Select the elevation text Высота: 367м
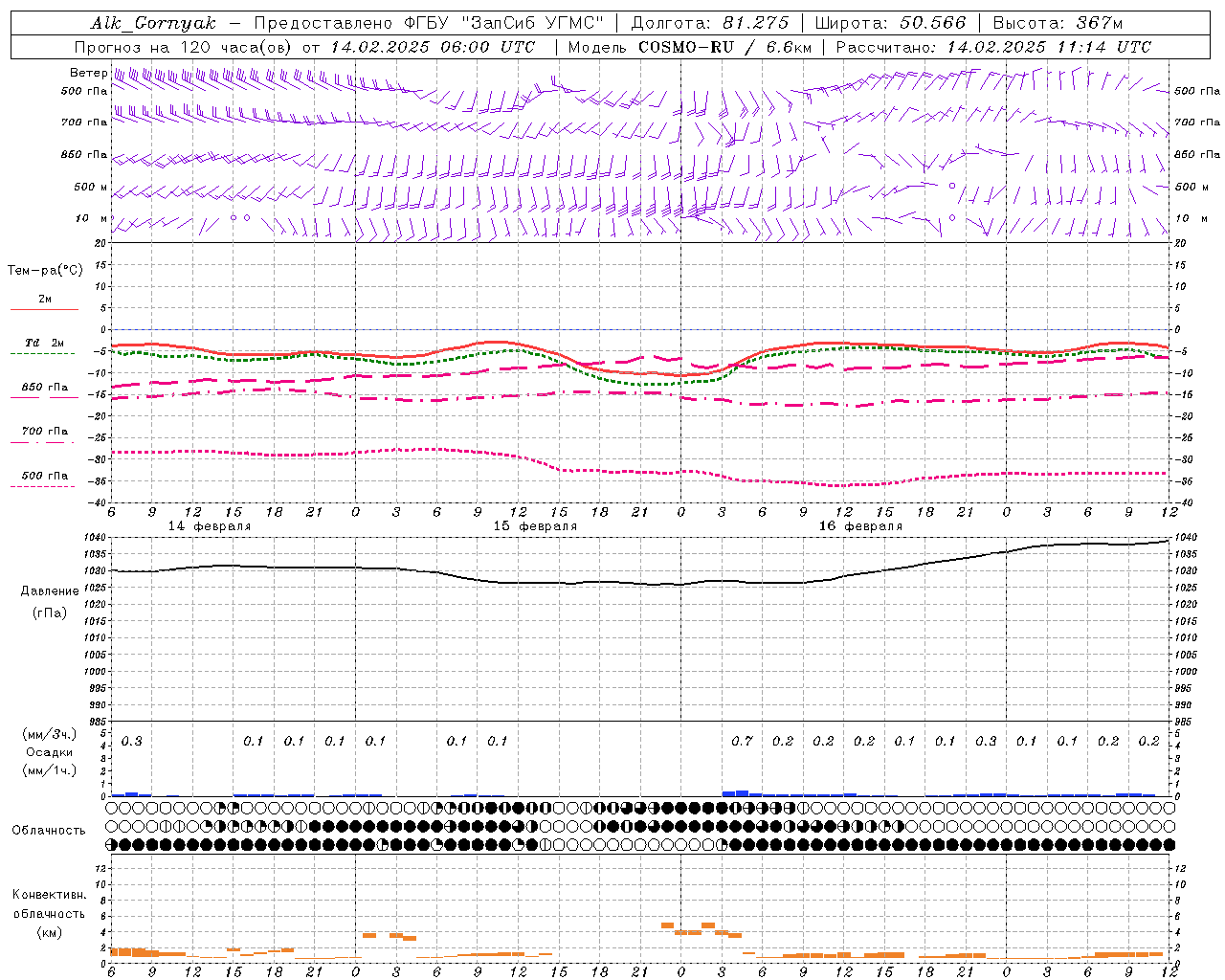This screenshot has width=1225, height=980. click(x=1058, y=23)
